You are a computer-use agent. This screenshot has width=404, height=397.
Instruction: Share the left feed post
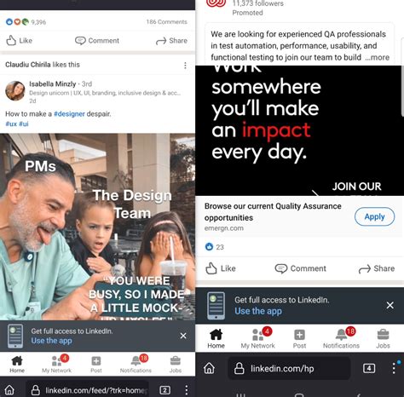(171, 41)
